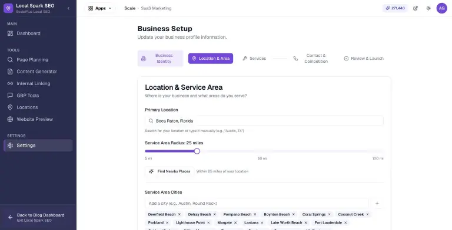Click the Business Setup heading
The width and height of the screenshot is (452, 230).
pyautogui.click(x=165, y=29)
